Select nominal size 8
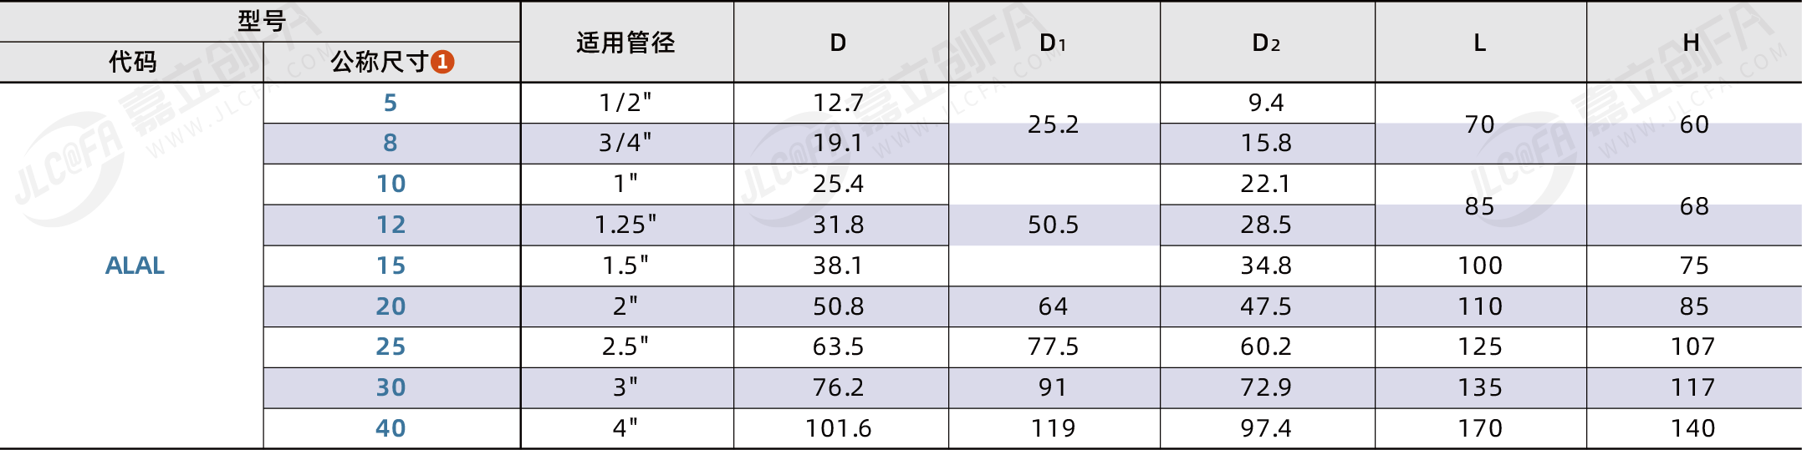Viewport: 1802px width, 450px height. tap(391, 143)
